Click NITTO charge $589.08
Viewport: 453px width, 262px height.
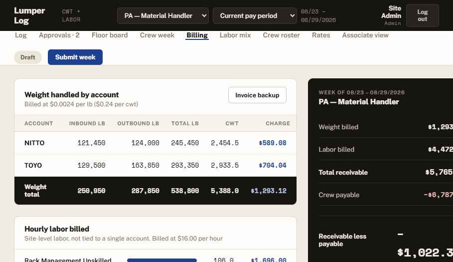point(273,143)
